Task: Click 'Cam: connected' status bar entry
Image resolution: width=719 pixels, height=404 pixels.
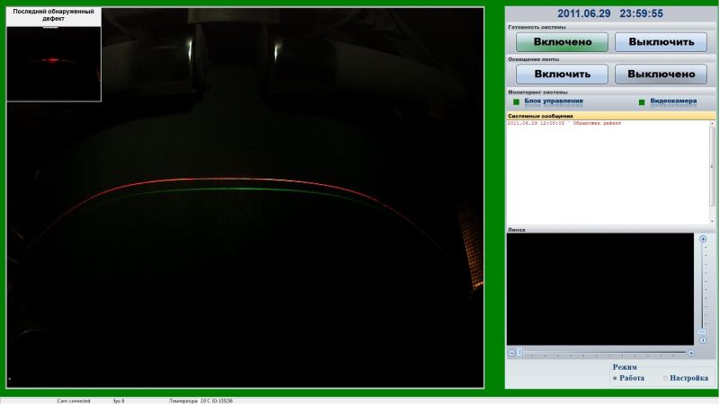Action: pyautogui.click(x=74, y=400)
